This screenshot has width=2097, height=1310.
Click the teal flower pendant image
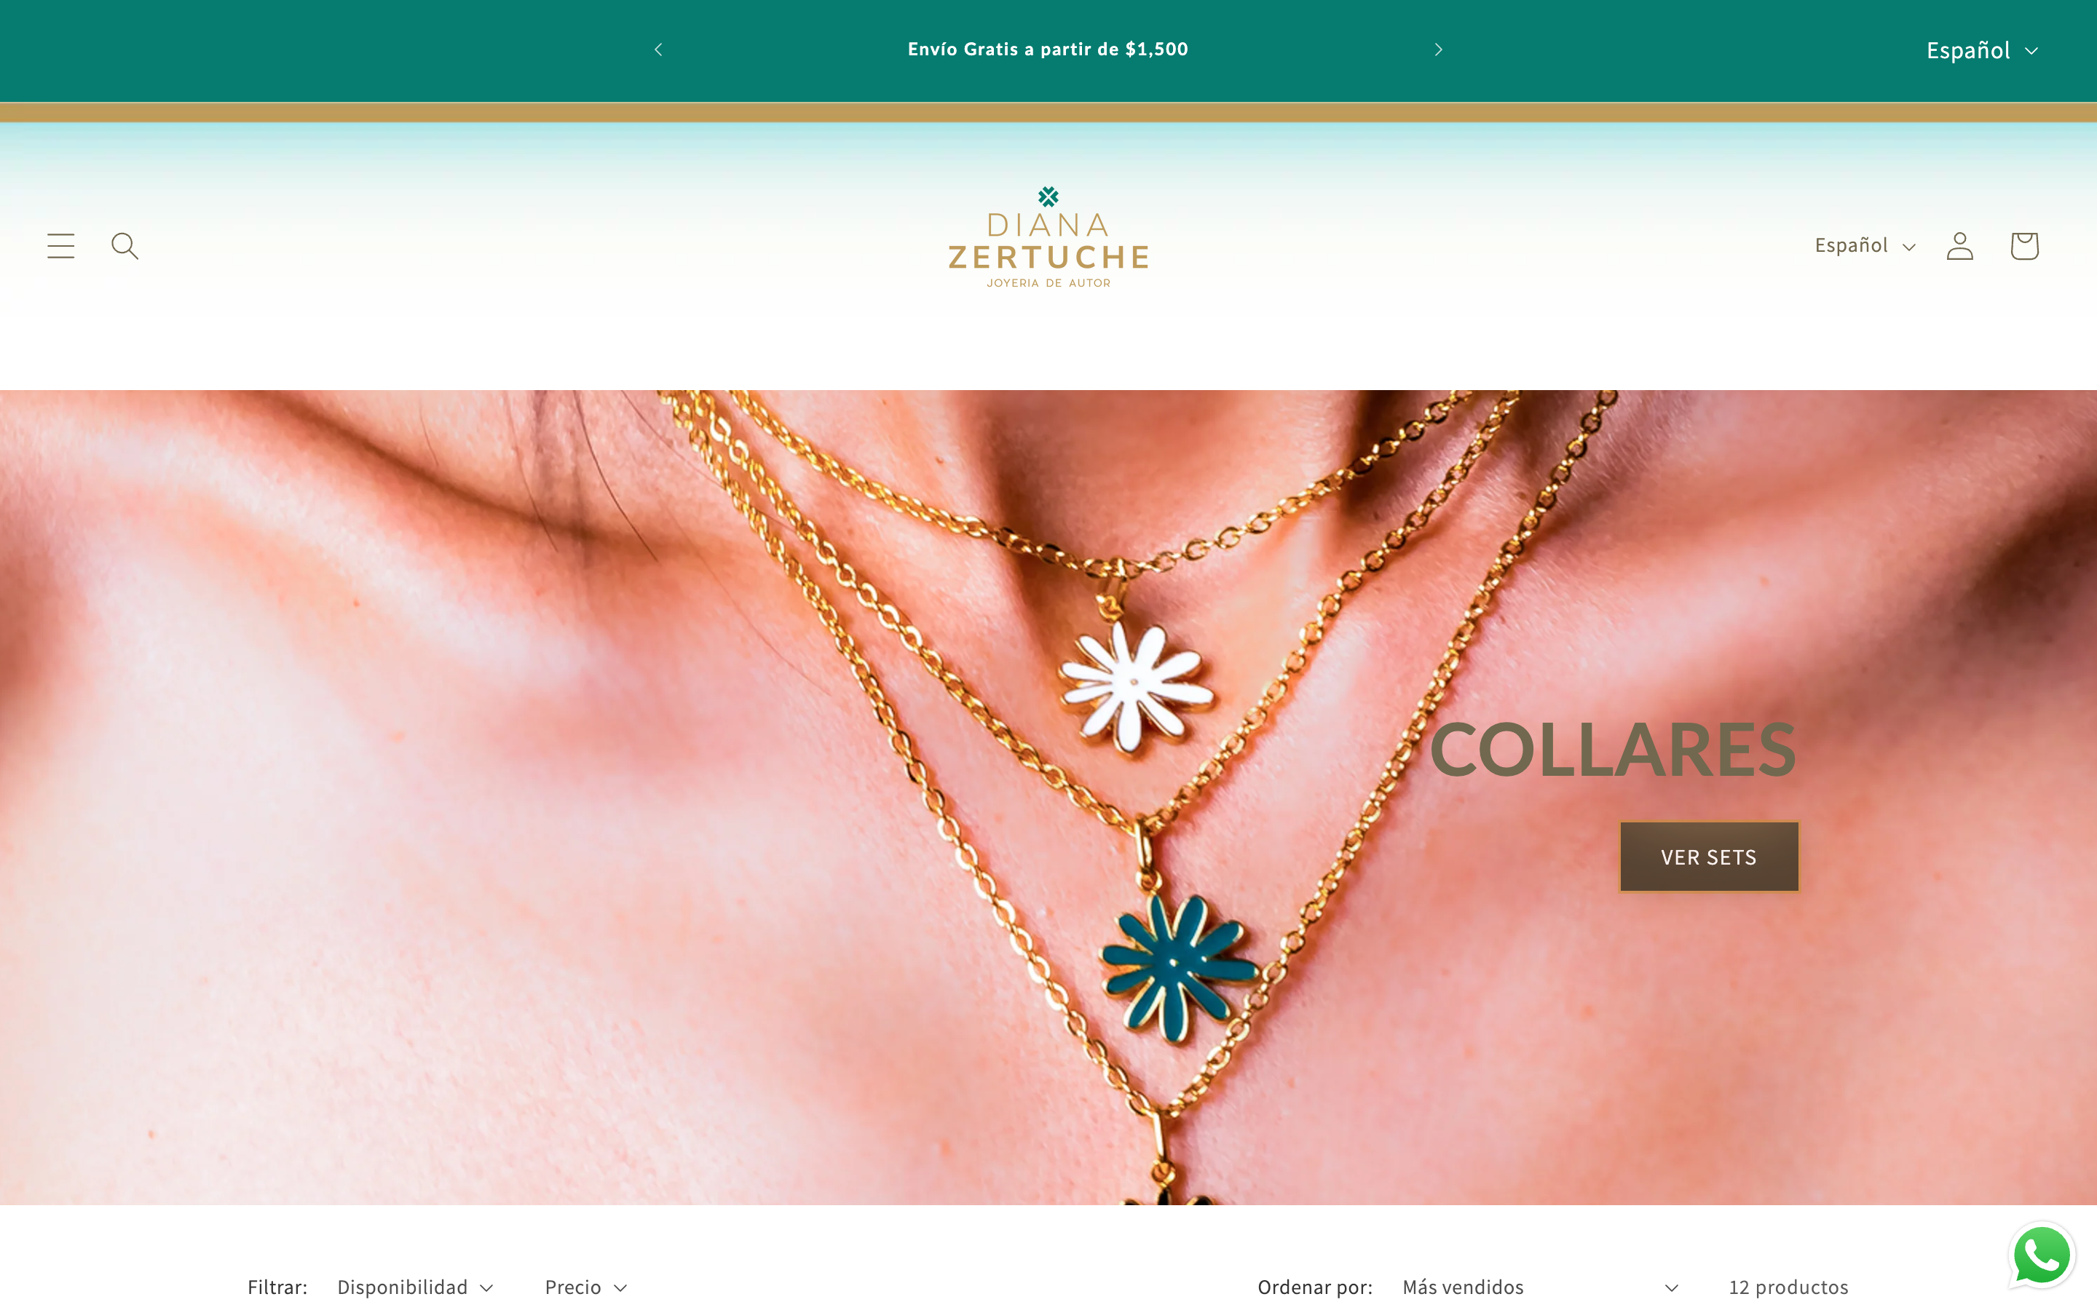click(1177, 966)
